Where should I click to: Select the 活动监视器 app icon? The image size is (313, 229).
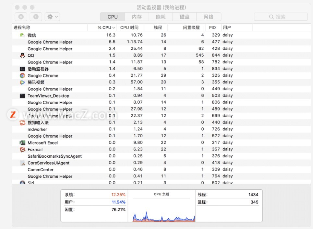click(22, 69)
